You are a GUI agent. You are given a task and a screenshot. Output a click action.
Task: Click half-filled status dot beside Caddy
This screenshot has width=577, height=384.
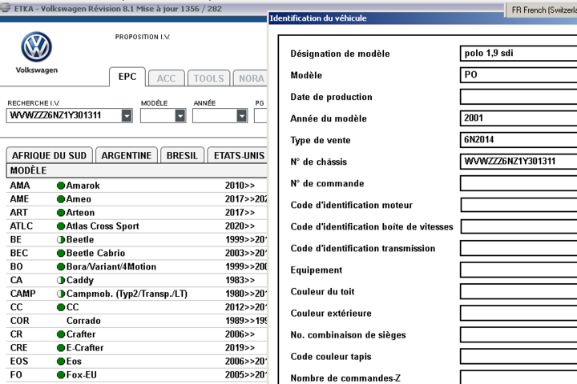coord(61,280)
